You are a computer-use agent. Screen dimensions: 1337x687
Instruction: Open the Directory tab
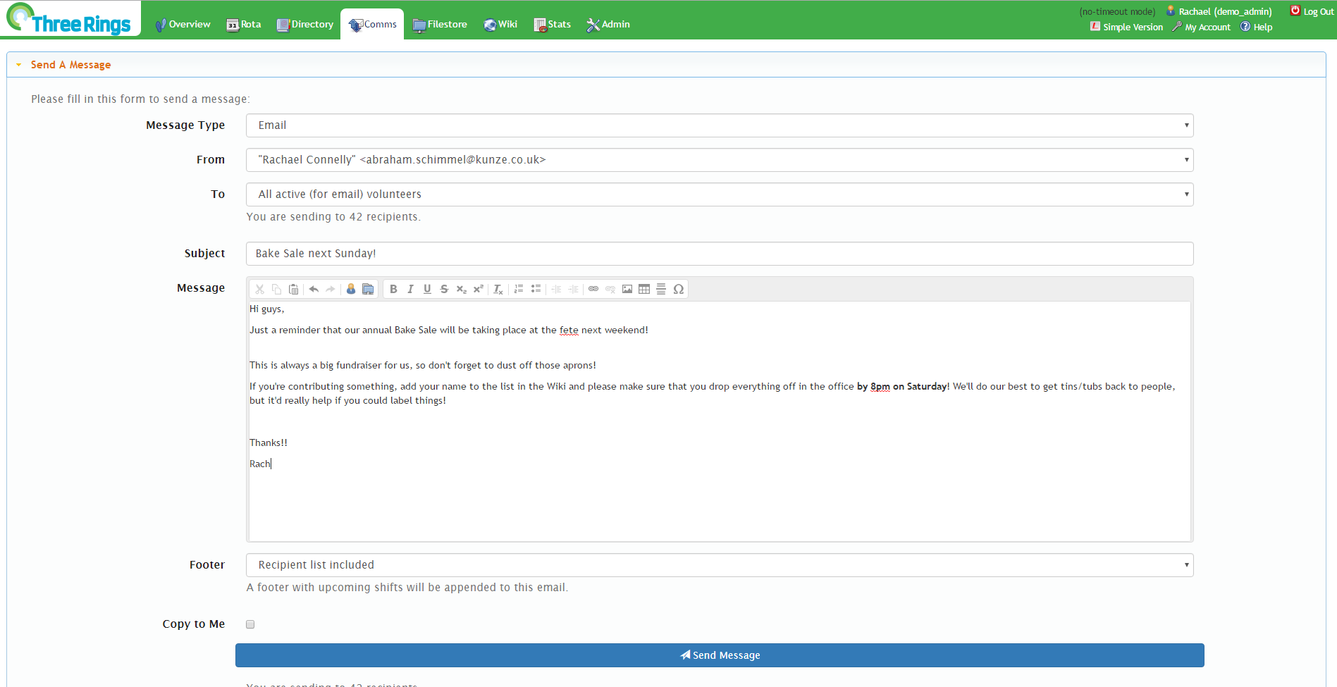tap(305, 25)
